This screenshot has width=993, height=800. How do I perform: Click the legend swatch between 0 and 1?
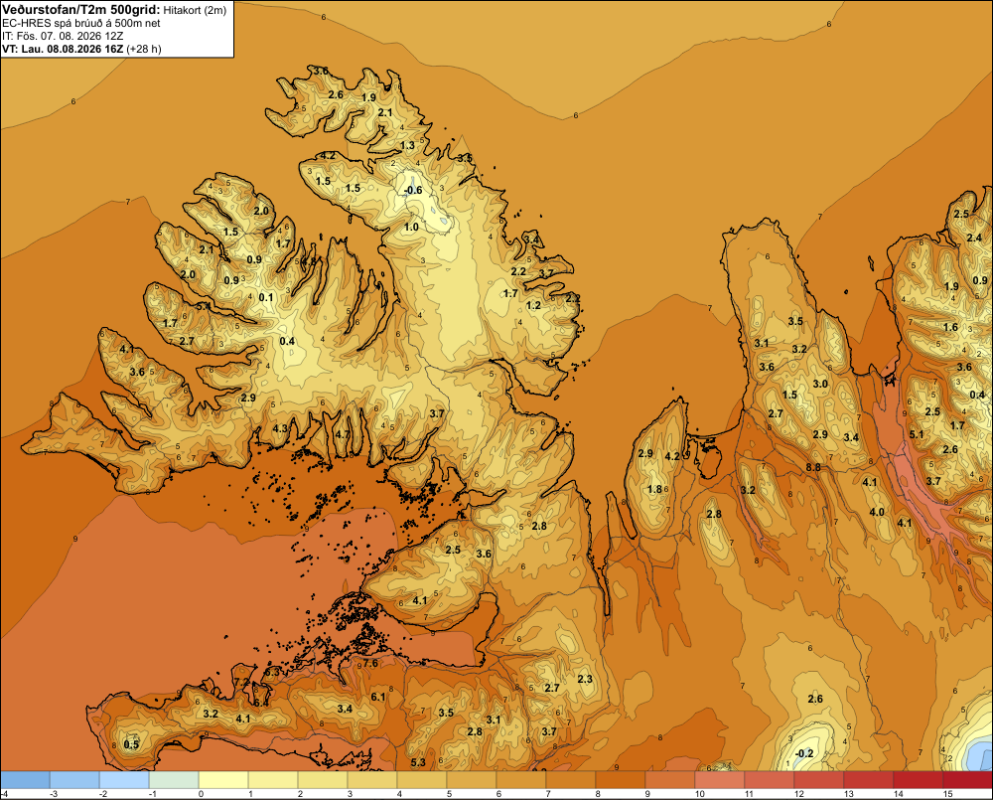click(x=223, y=780)
